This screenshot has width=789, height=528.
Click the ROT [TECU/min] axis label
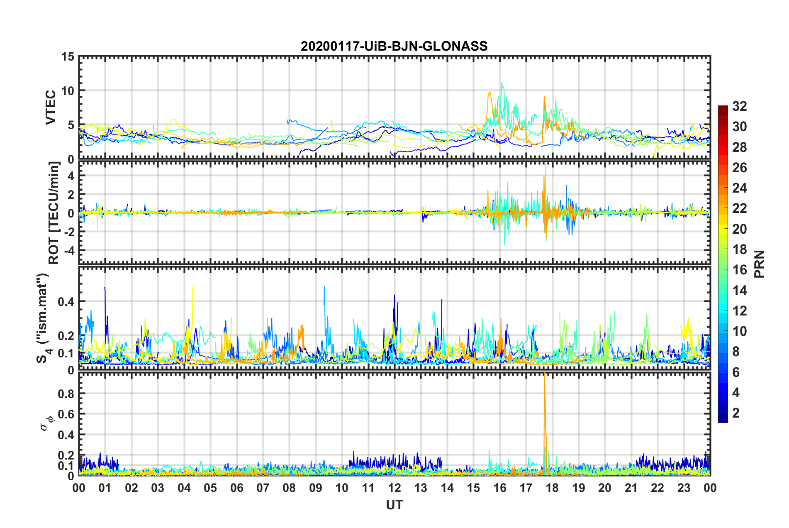(x=54, y=213)
